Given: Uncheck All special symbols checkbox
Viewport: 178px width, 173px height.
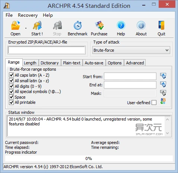Looking at the screenshot, I should pos(11,92).
